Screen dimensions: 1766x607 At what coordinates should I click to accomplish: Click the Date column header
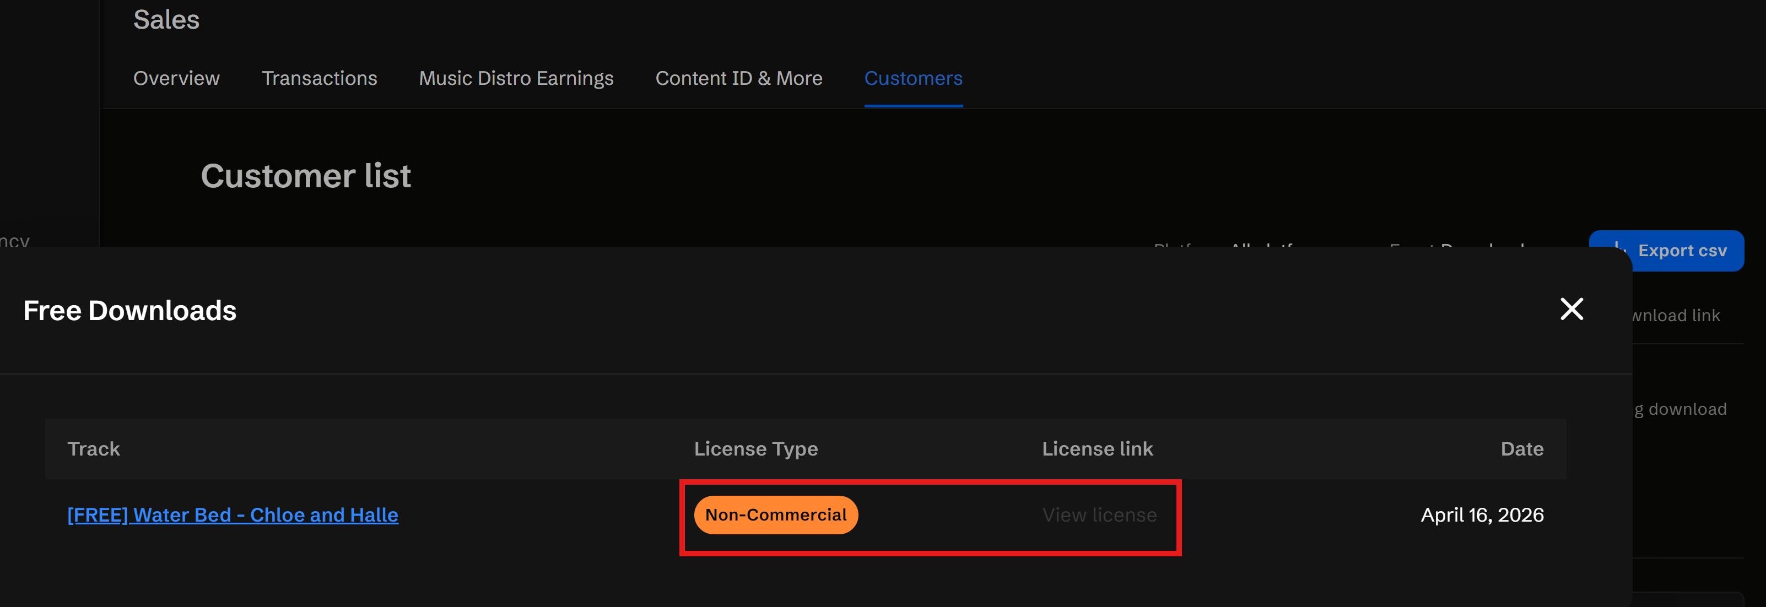tap(1522, 449)
